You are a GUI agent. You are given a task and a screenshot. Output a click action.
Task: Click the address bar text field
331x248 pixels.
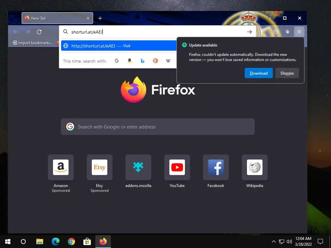(x=157, y=32)
